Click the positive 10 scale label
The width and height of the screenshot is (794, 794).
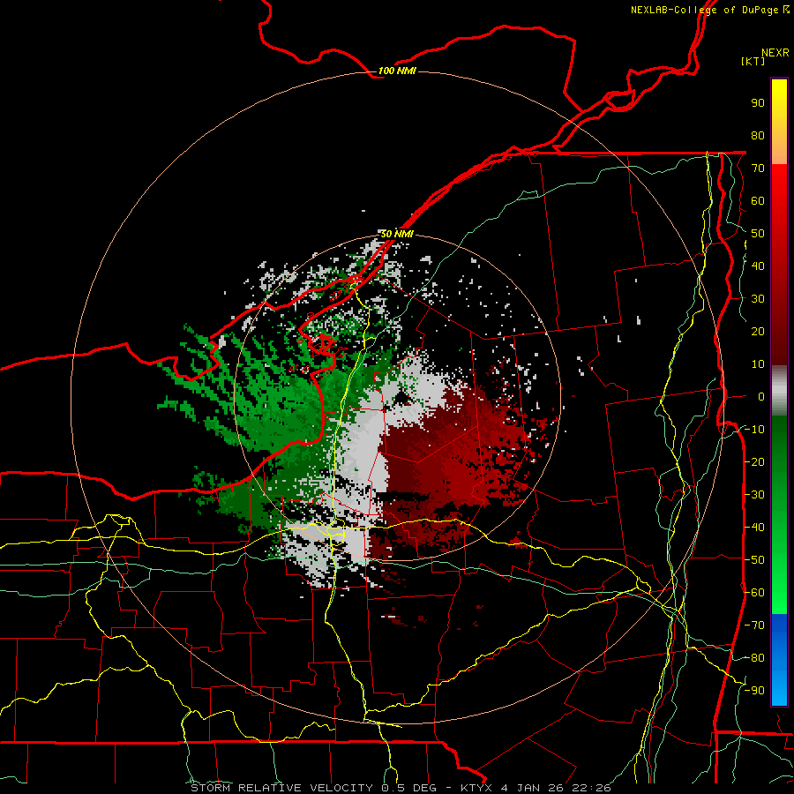758,364
